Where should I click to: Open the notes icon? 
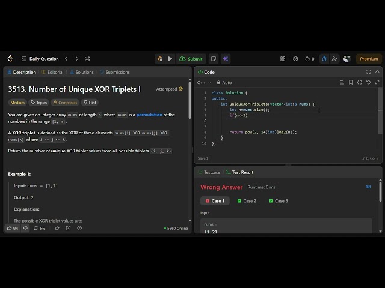click(214, 59)
